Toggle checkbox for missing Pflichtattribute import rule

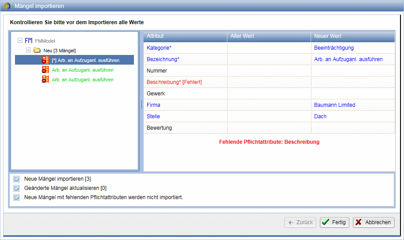[x=17, y=197]
